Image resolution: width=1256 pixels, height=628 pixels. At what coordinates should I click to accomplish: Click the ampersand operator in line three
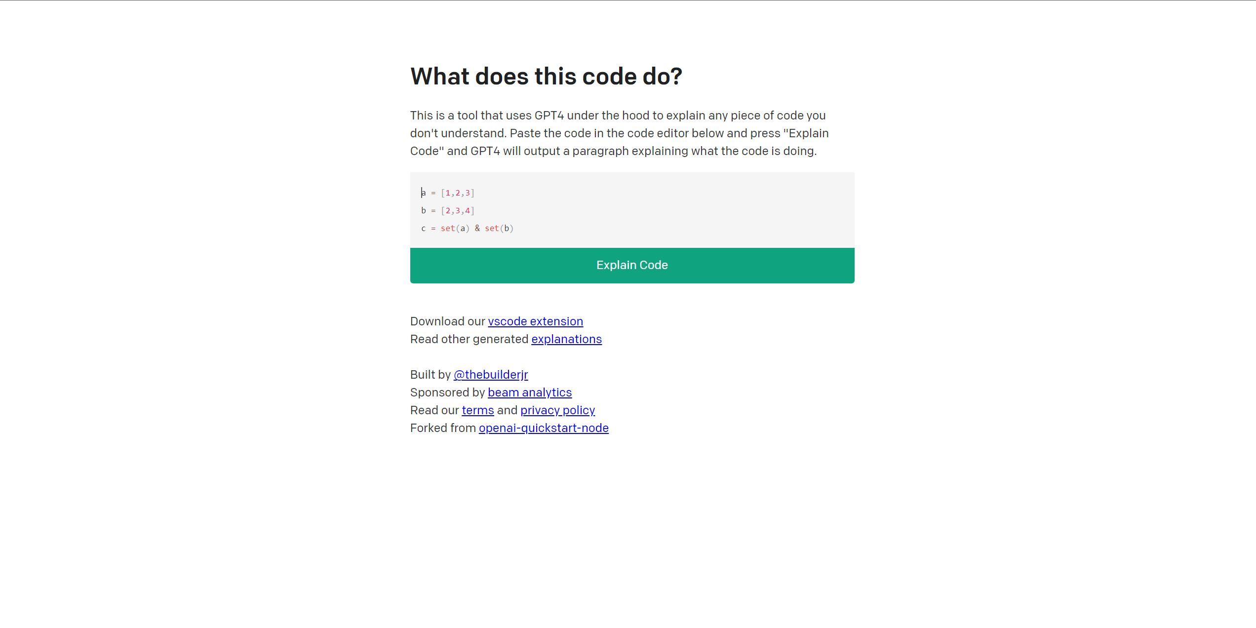pos(476,228)
